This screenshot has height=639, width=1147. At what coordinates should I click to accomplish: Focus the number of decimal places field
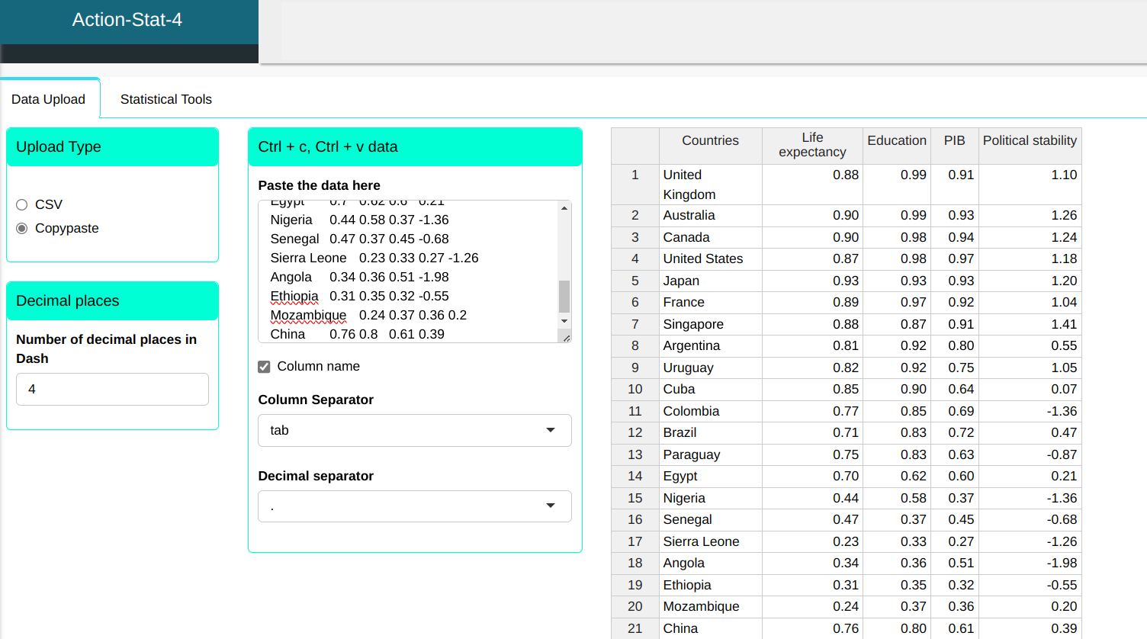click(112, 389)
